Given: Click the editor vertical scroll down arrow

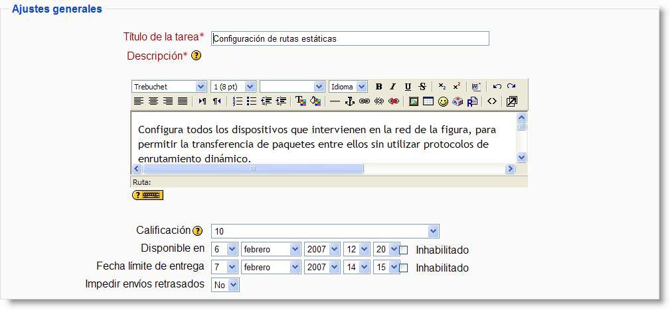Looking at the screenshot, I should (522, 158).
